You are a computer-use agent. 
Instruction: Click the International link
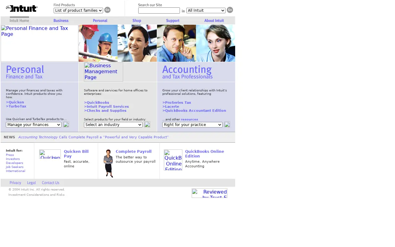tap(15, 171)
